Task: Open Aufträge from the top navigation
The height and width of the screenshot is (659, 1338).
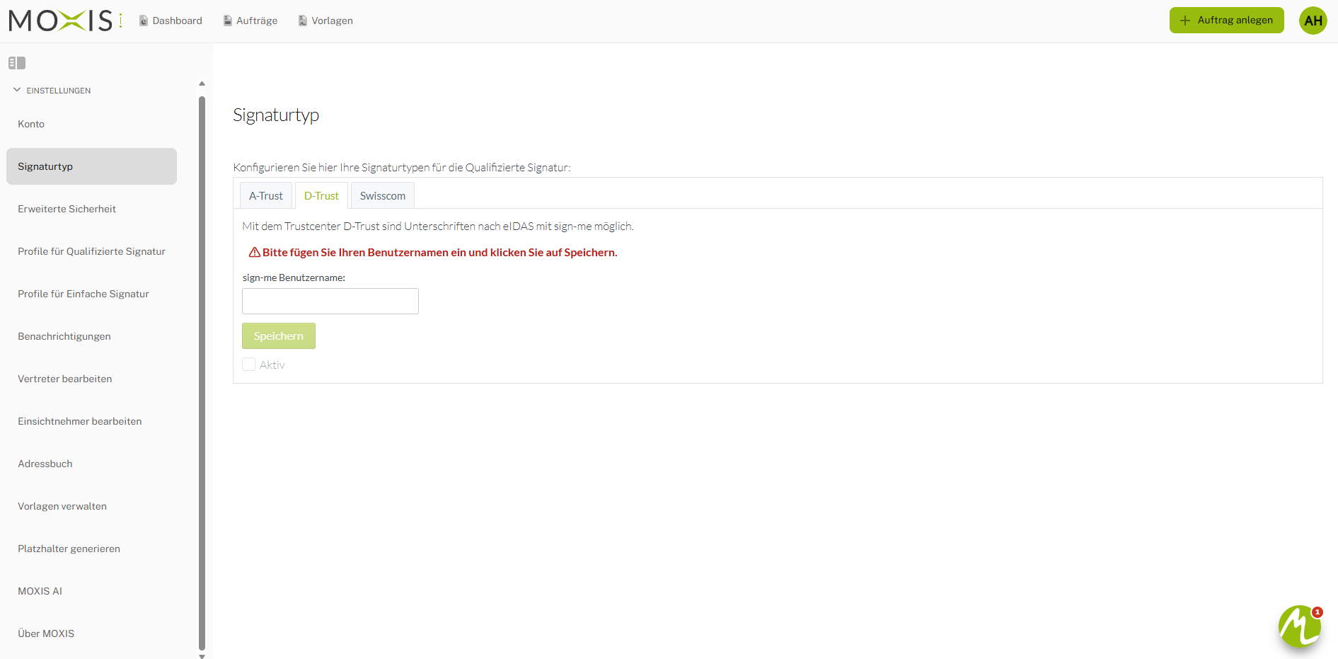Action: [x=250, y=21]
